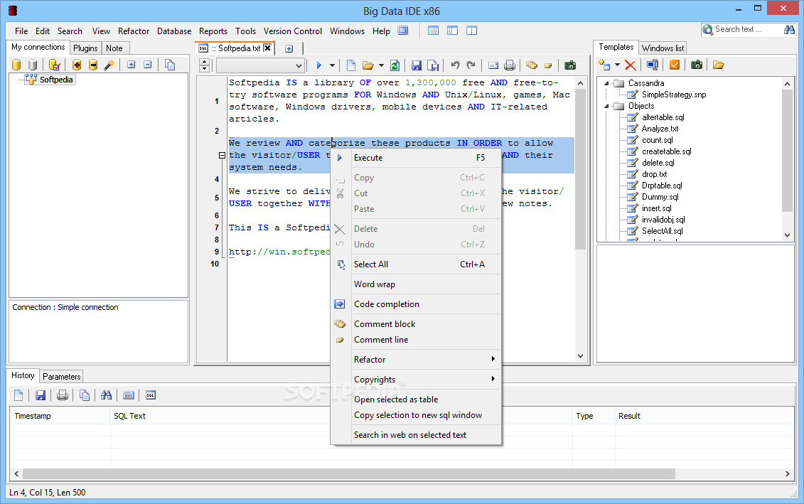Click the gray database cylinder disconnect icon
Screen dimensions: 804x504
[33, 65]
